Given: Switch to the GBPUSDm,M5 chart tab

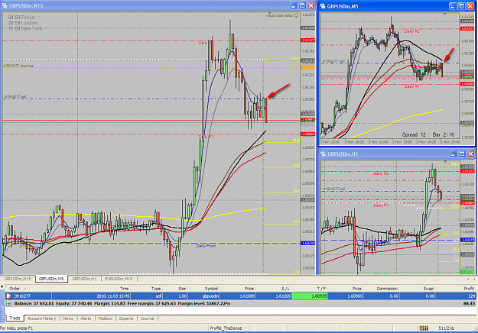Looking at the screenshot, I should (x=51, y=279).
